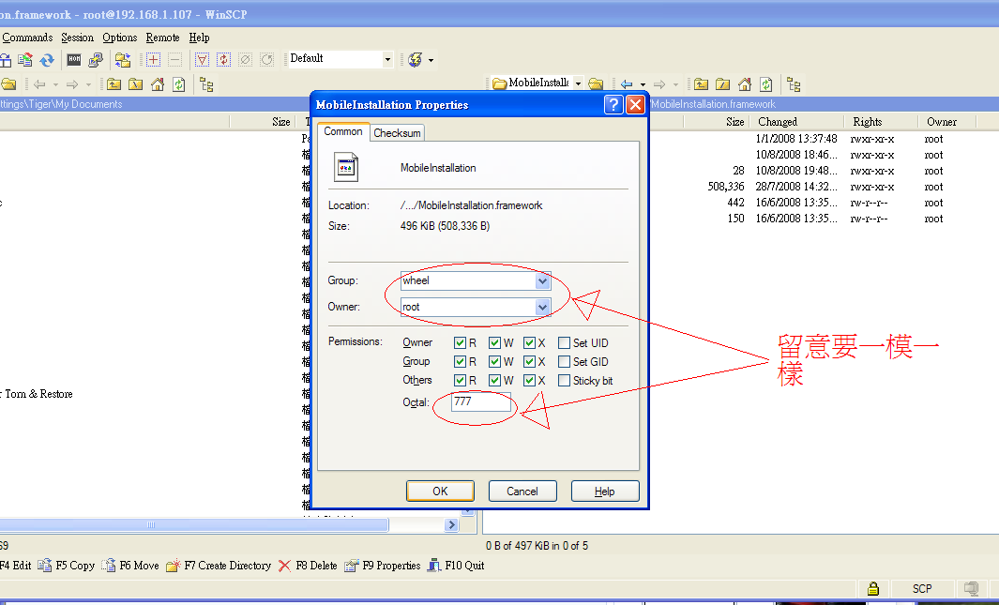Open the Default transfer preset dropdown
This screenshot has width=999, height=605.
(387, 59)
